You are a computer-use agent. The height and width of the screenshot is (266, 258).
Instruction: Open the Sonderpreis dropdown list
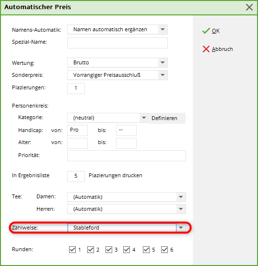coord(163,75)
